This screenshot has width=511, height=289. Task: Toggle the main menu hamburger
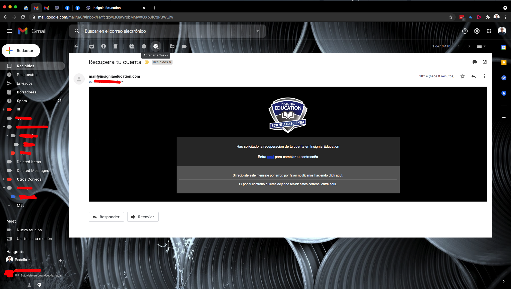click(9, 31)
